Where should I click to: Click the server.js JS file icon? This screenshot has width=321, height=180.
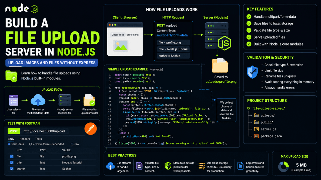[x=256, y=129]
